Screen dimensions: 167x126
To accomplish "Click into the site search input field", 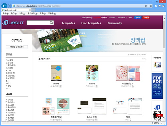I will click(38, 23).
